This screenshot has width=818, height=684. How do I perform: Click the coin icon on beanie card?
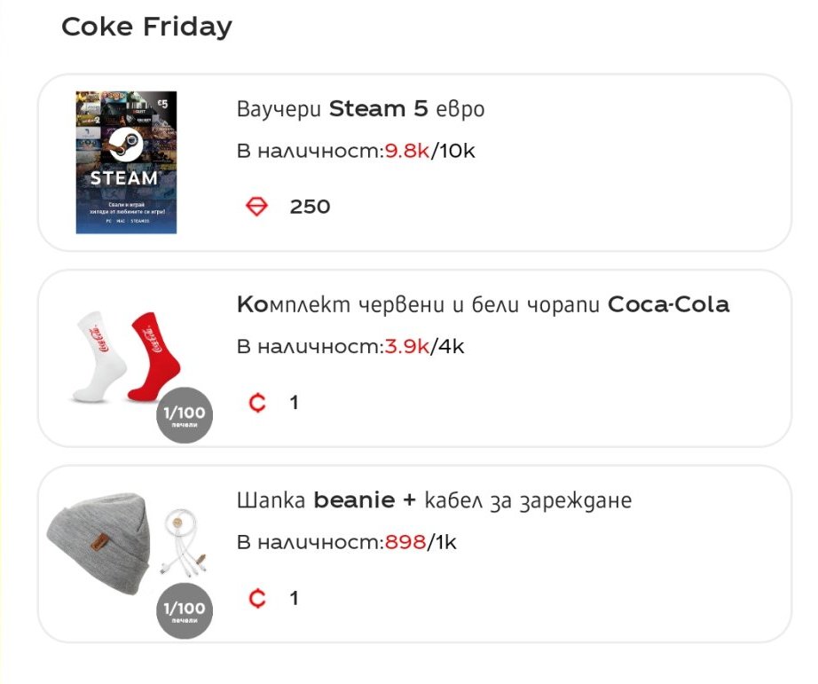coord(257,599)
